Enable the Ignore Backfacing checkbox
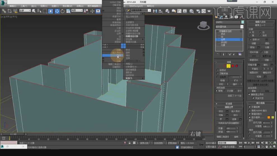Screen dimensions: 277x156 [218, 74]
